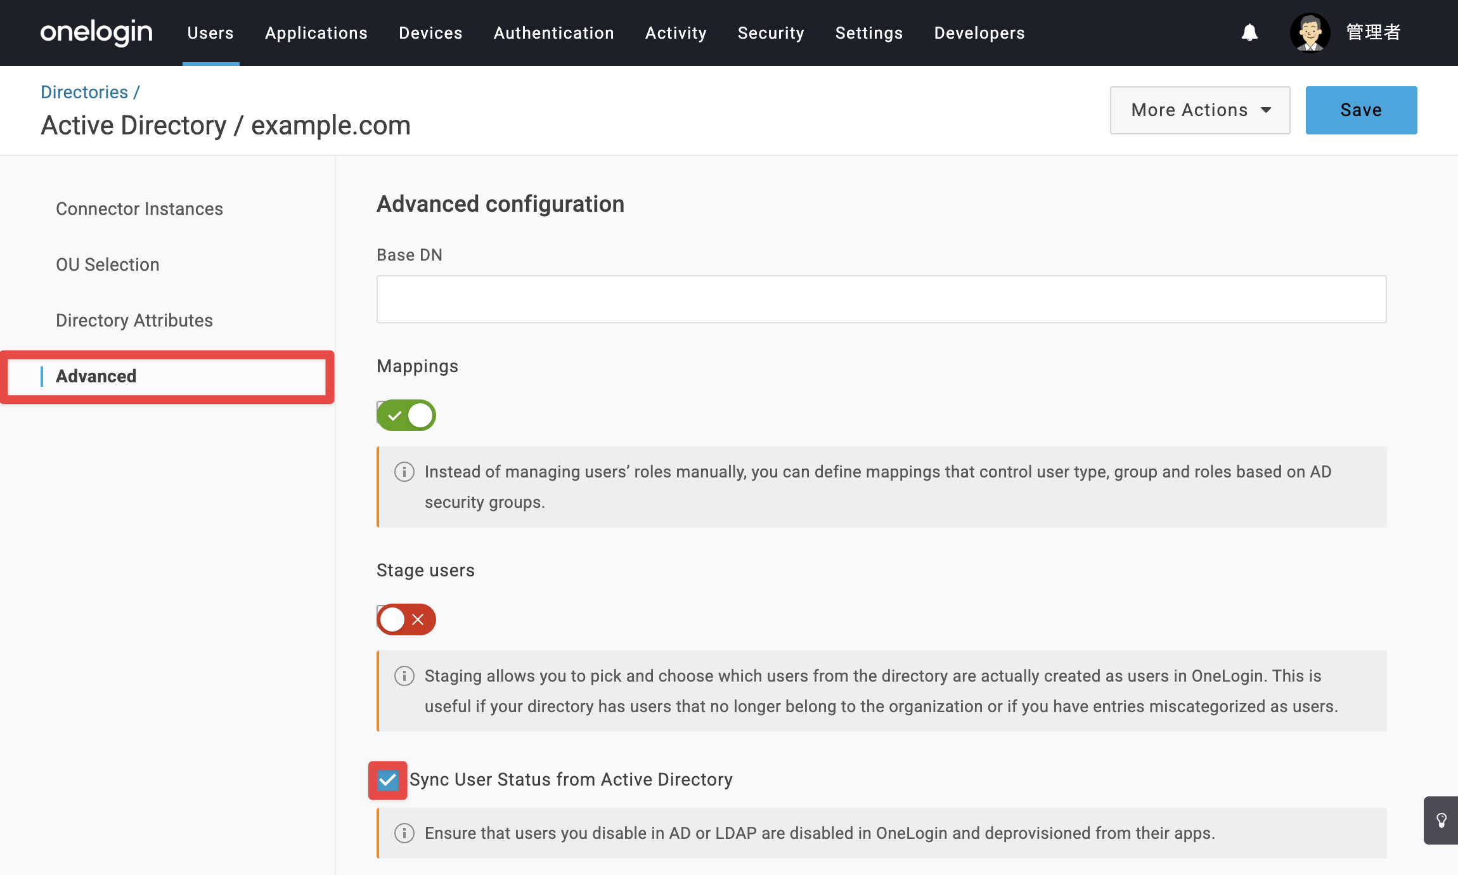Expand the More Actions dropdown

pos(1200,110)
